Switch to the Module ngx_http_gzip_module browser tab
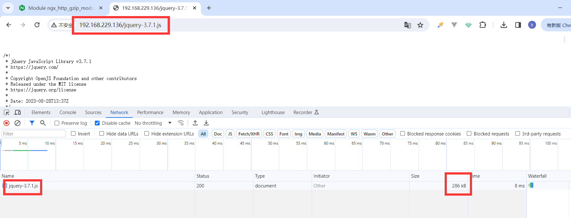Screen dimensions: 571x218 (61, 8)
